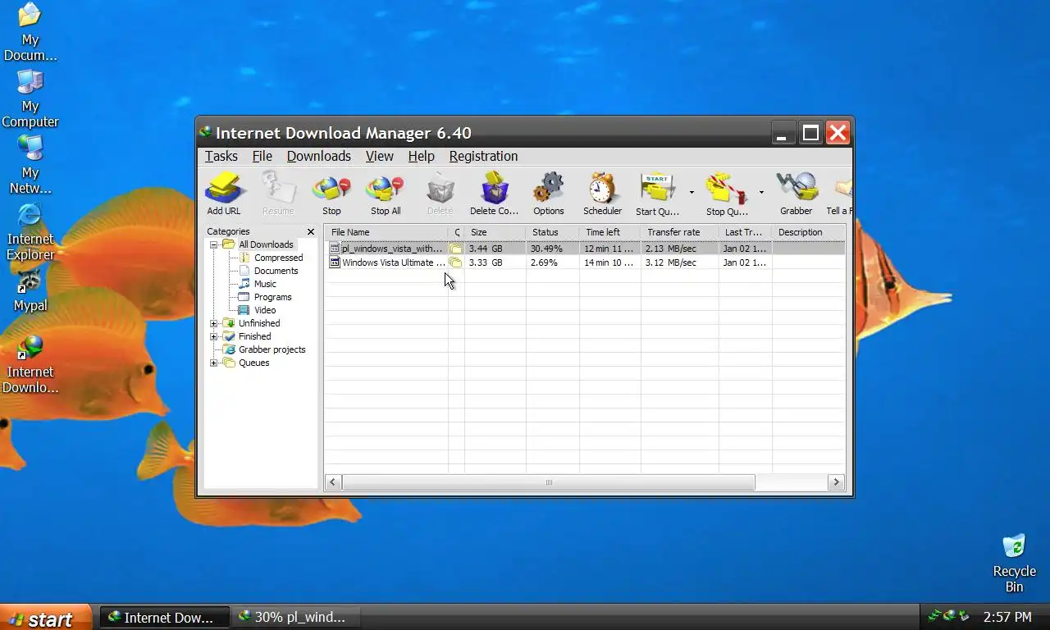Image resolution: width=1050 pixels, height=630 pixels.
Task: Sort by the Description column header
Action: click(809, 232)
